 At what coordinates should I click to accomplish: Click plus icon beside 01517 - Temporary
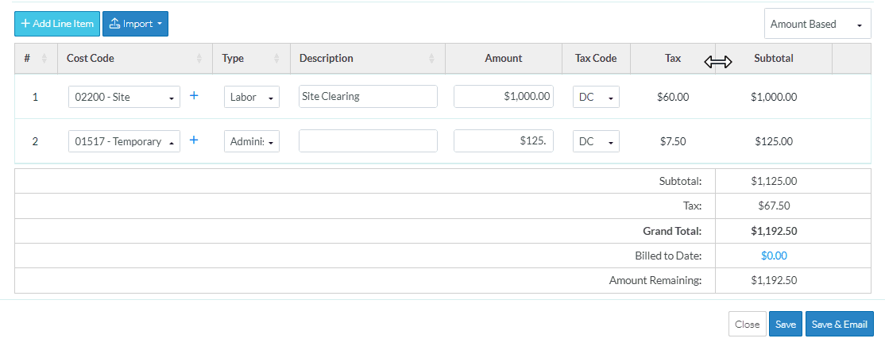194,140
